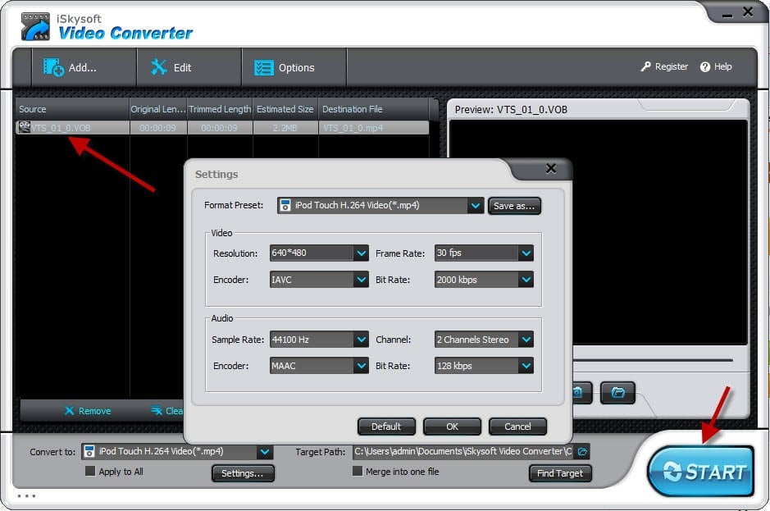Image resolution: width=770 pixels, height=511 pixels.
Task: Click the Default button in Settings
Action: [x=386, y=427]
